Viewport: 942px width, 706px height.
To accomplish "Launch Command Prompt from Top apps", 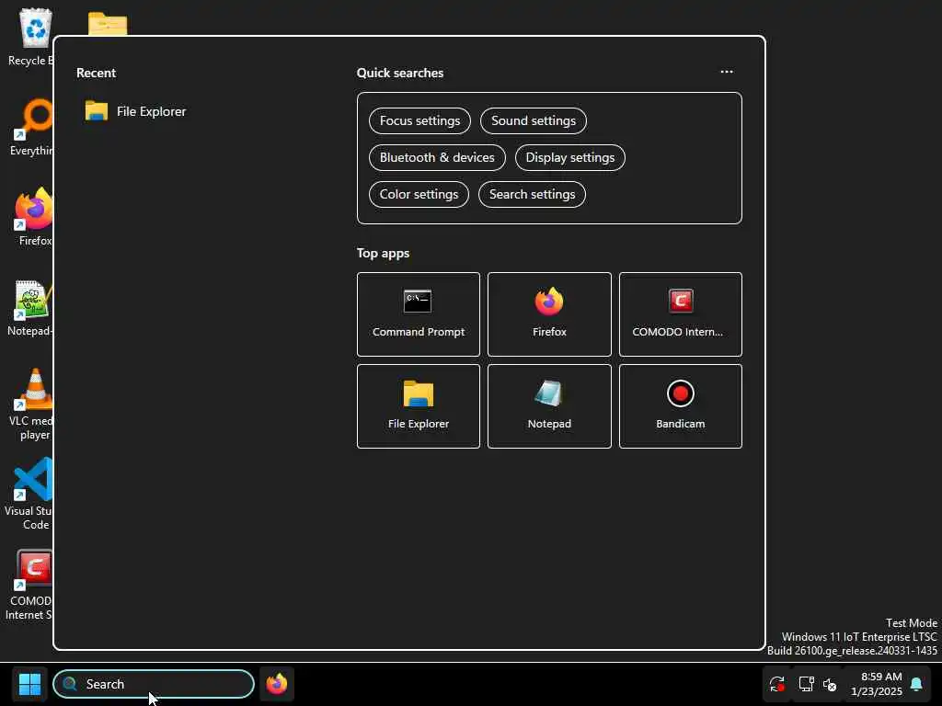I will click(419, 314).
